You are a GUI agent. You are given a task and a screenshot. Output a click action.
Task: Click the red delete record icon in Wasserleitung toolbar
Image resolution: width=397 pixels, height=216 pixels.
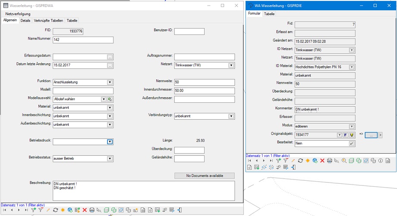coord(85,210)
